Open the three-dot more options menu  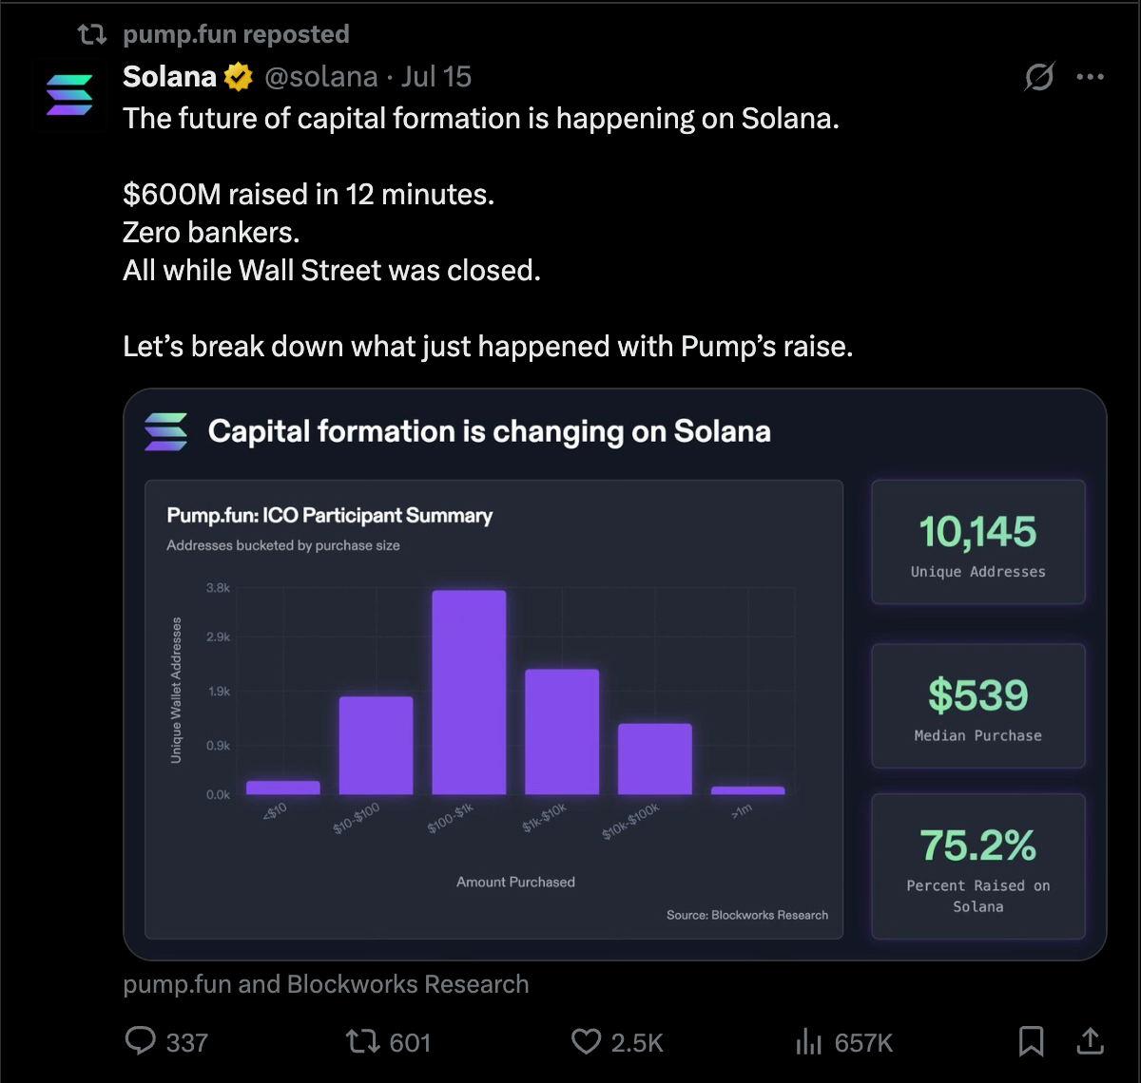(1090, 77)
